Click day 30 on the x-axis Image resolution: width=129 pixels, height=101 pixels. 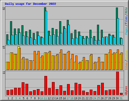tap(117, 98)
